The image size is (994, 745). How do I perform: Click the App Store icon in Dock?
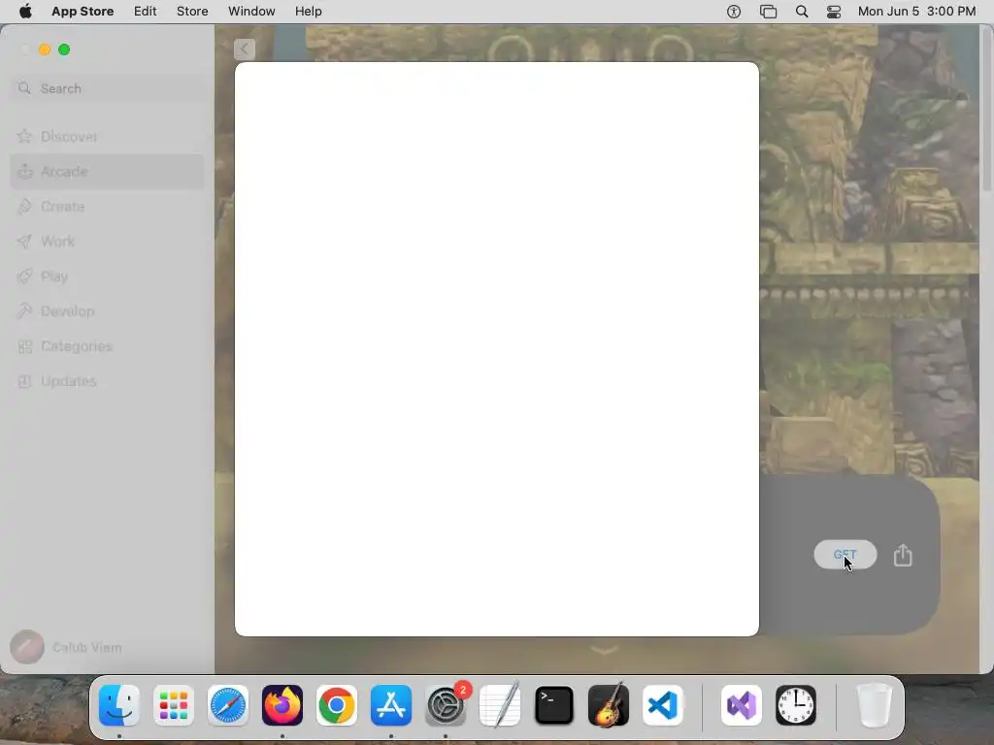click(x=391, y=705)
